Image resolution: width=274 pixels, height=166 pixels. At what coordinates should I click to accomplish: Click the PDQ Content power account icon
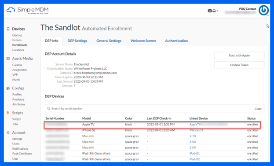[263, 10]
